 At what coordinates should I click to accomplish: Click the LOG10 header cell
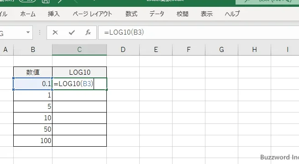(79, 72)
